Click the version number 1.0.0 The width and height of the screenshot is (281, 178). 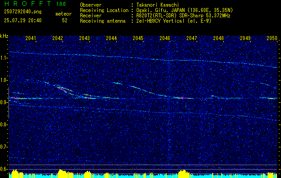(61, 4)
